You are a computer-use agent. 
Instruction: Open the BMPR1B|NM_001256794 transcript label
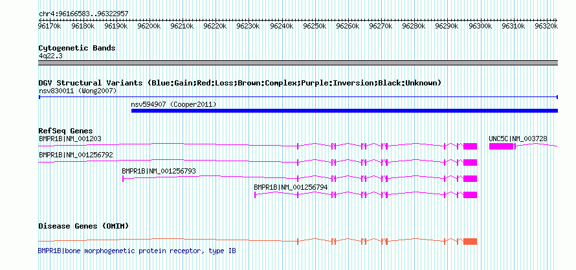291,187
